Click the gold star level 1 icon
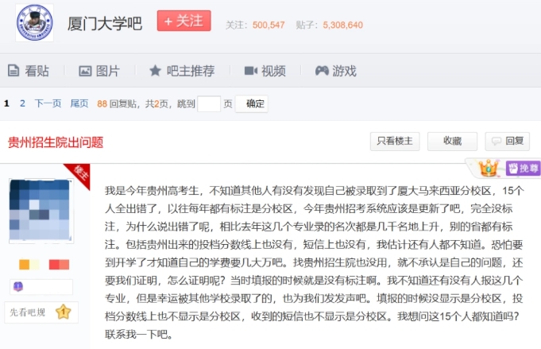Image resolution: width=541 pixels, height=349 pixels. click(x=63, y=312)
